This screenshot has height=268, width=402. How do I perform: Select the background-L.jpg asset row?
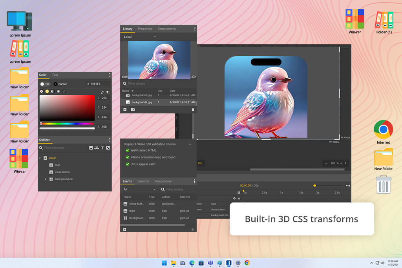coord(159,102)
